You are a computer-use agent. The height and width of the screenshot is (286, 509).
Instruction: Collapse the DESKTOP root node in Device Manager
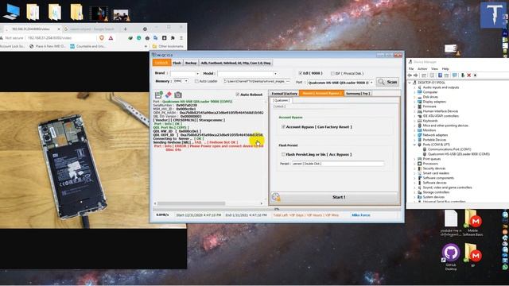coord(410,83)
